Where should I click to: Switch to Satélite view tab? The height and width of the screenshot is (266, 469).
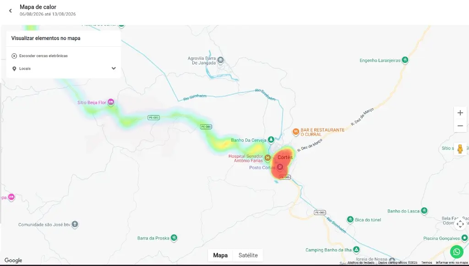[248, 255]
